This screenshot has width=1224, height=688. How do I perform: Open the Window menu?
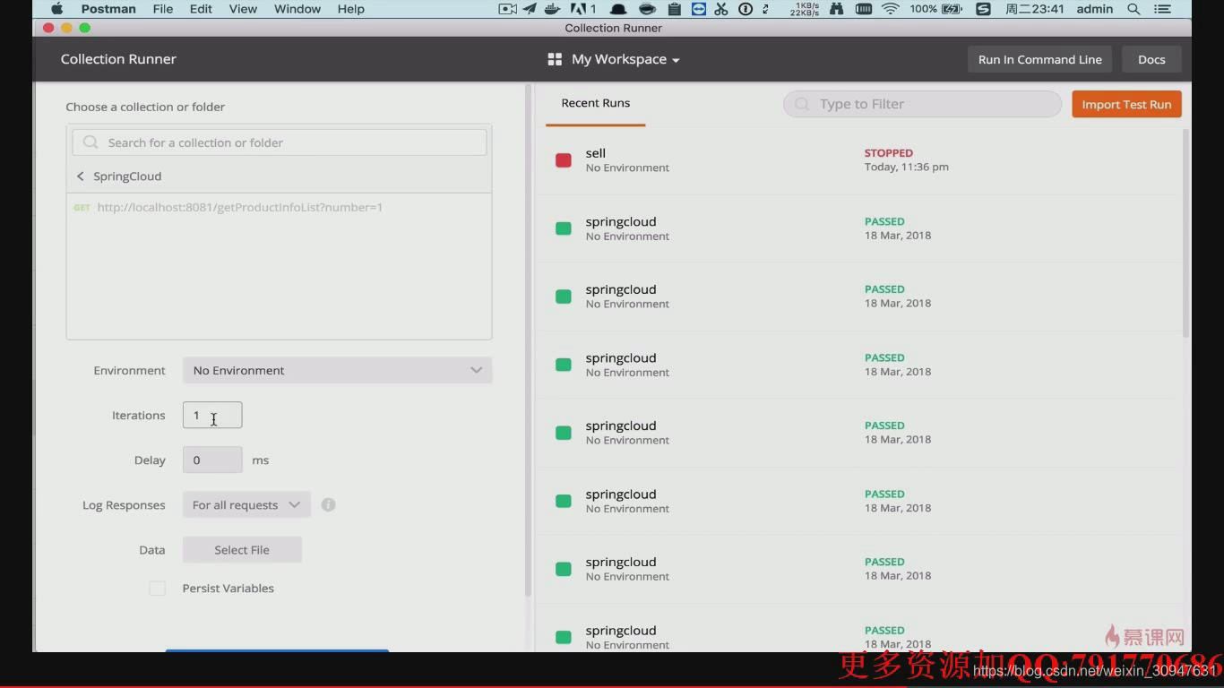pos(297,9)
